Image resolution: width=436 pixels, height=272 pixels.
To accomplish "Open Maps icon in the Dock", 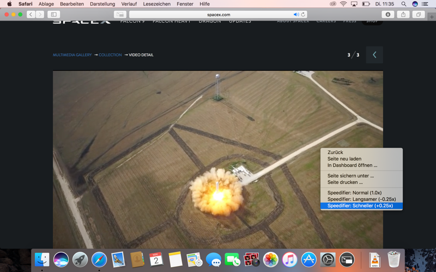I will point(195,260).
